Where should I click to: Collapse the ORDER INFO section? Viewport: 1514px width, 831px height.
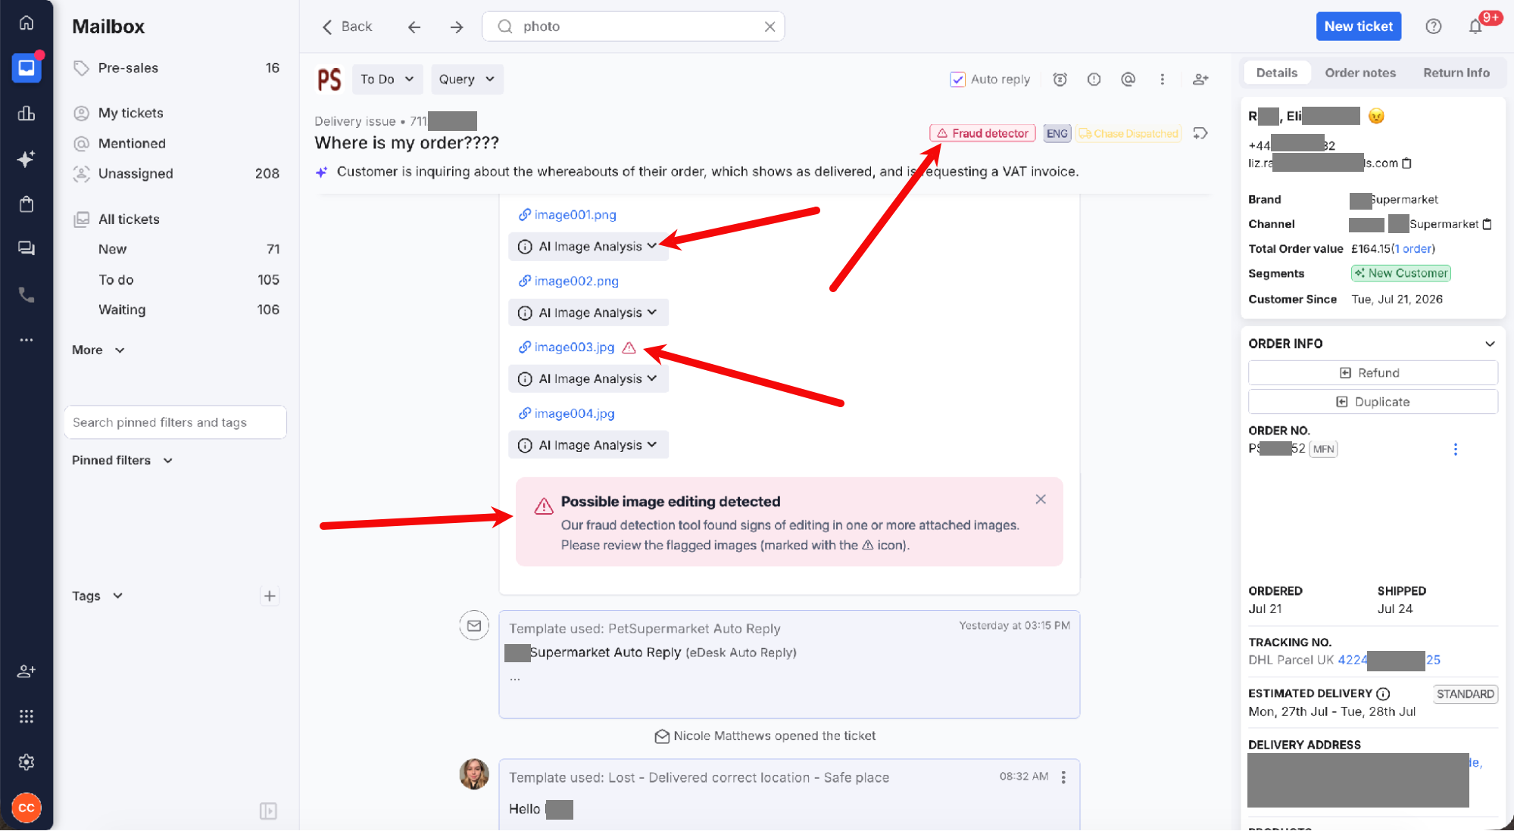[1489, 344]
